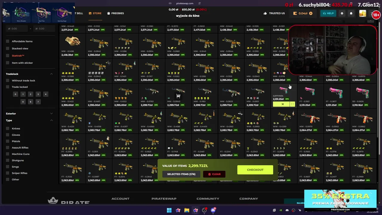Open Windows Start menu
Image resolution: width=382 pixels, height=215 pixels.
click(169, 210)
